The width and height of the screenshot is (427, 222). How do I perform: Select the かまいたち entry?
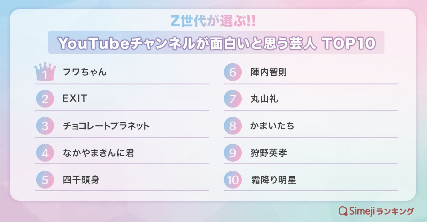pyautogui.click(x=272, y=126)
